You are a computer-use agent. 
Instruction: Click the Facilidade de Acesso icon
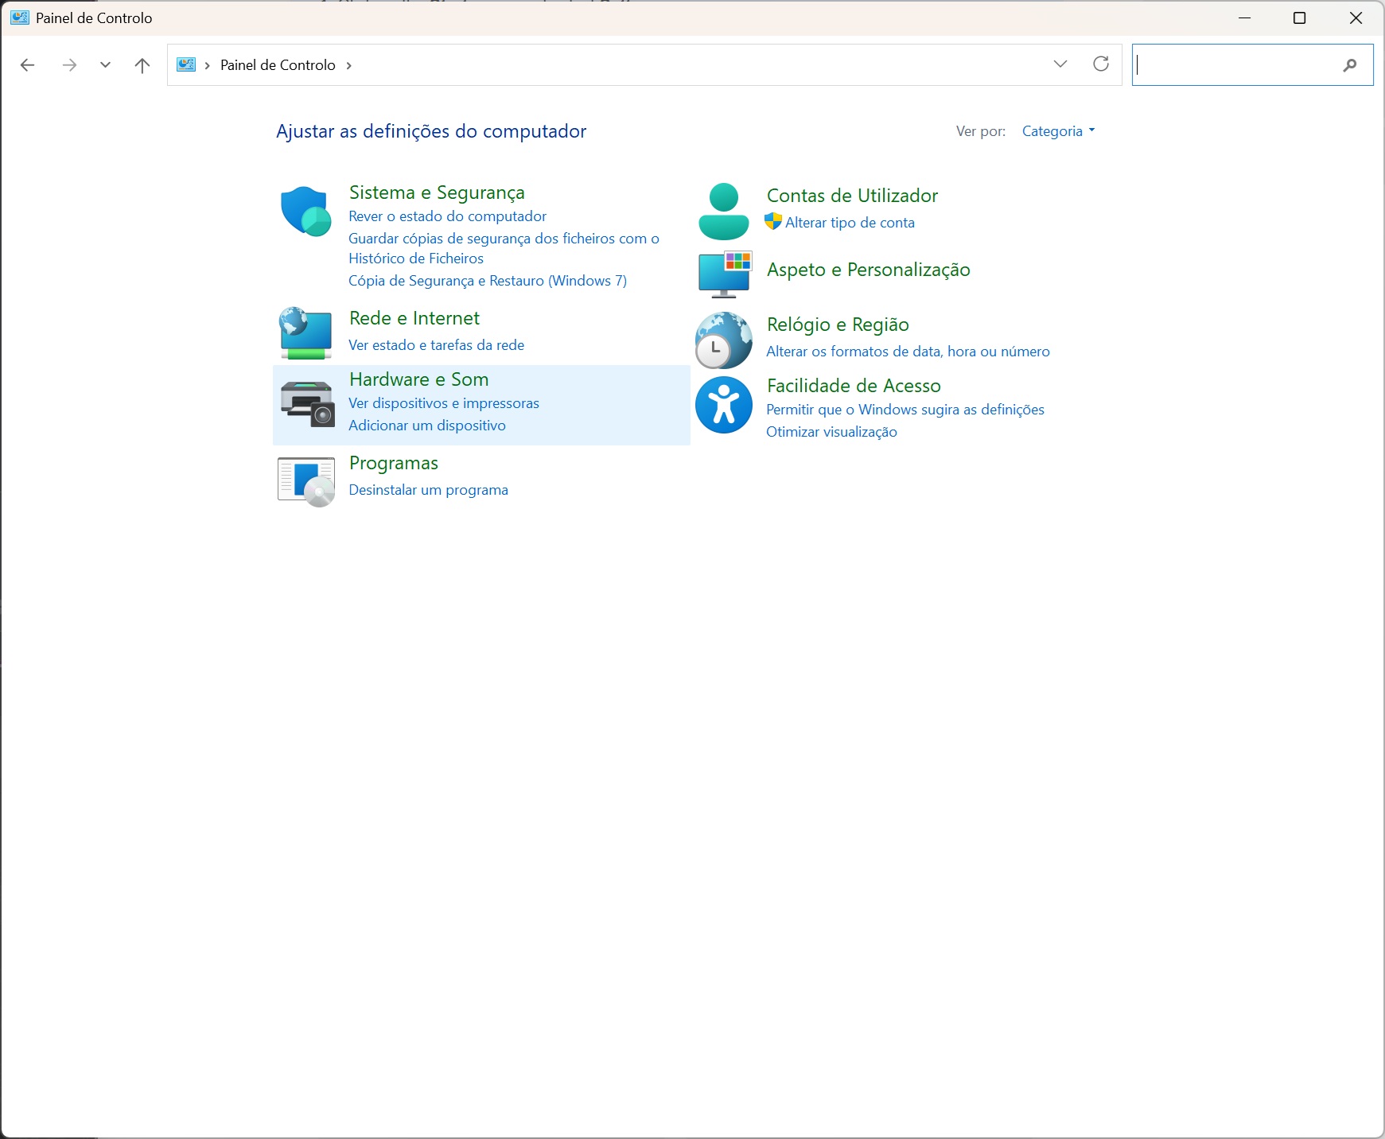click(x=723, y=405)
